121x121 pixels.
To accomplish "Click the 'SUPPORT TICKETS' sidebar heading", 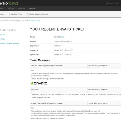I will tap(8, 30).
